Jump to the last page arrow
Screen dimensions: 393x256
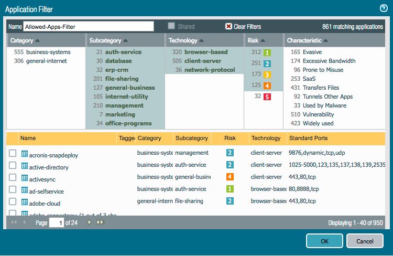[100, 222]
